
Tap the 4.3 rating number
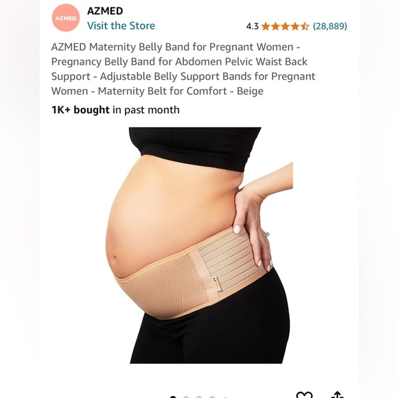pyautogui.click(x=253, y=26)
